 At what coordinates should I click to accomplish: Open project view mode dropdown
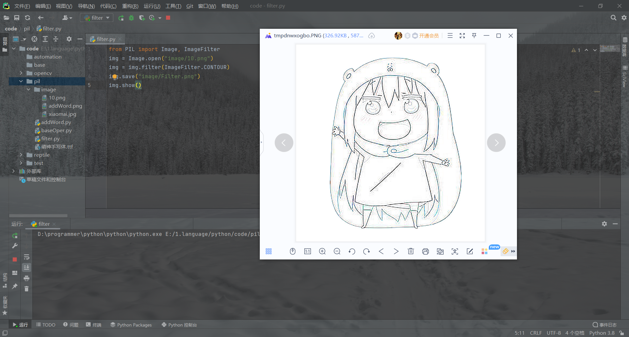(19, 39)
